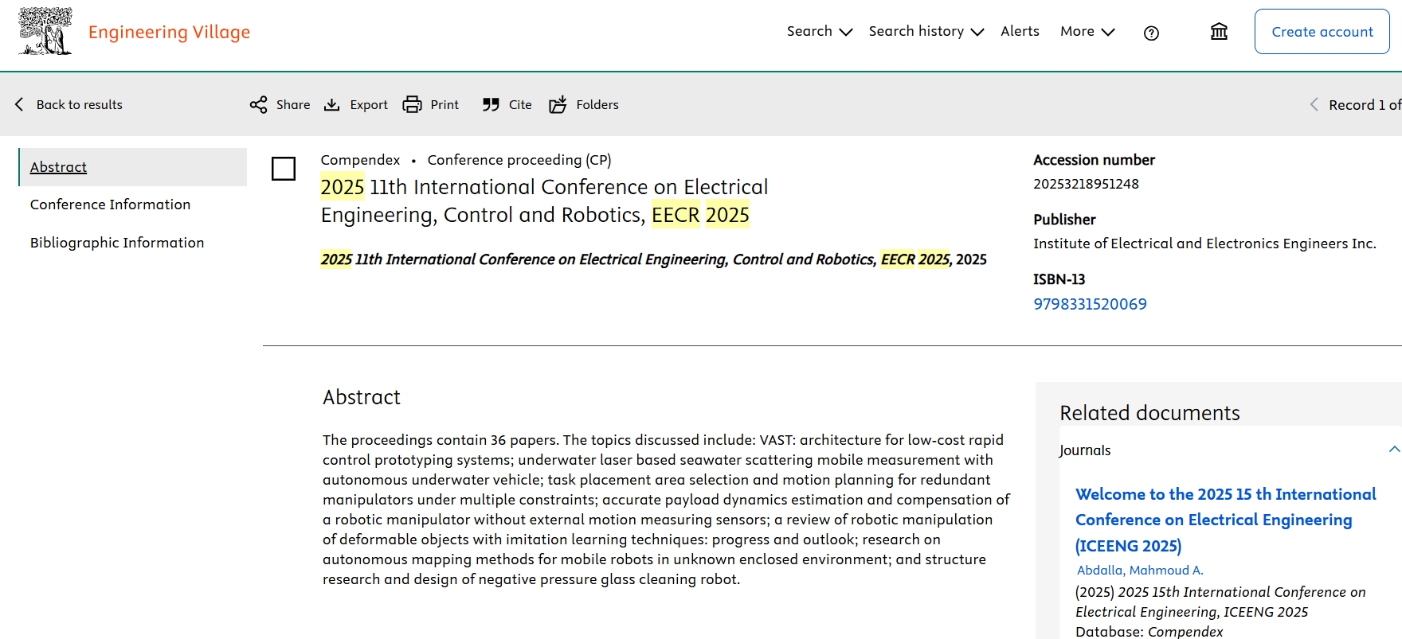Viewport: 1402px width, 639px height.
Task: Click the Create account button
Action: pos(1322,31)
